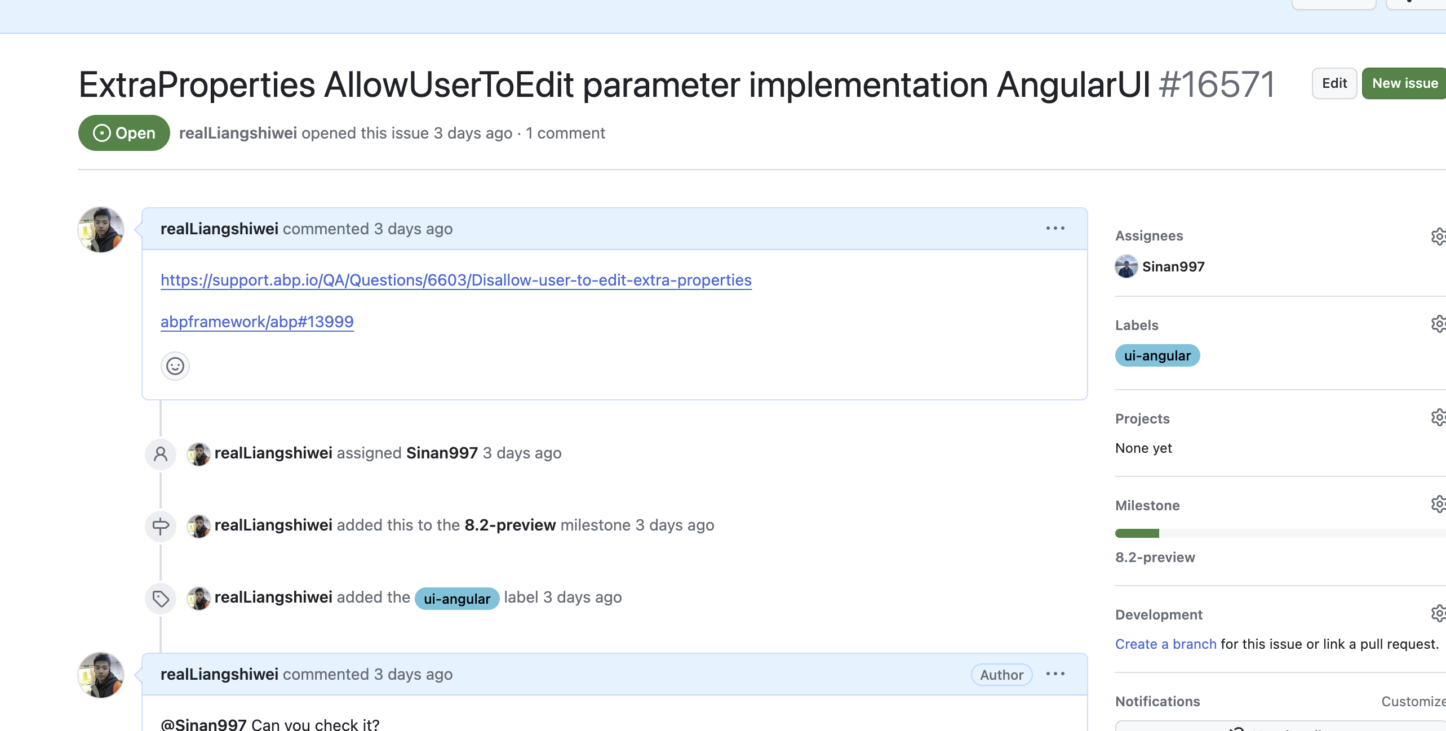Click the Create a branch link
Screen dimensions: 1446x731
click(x=1165, y=644)
